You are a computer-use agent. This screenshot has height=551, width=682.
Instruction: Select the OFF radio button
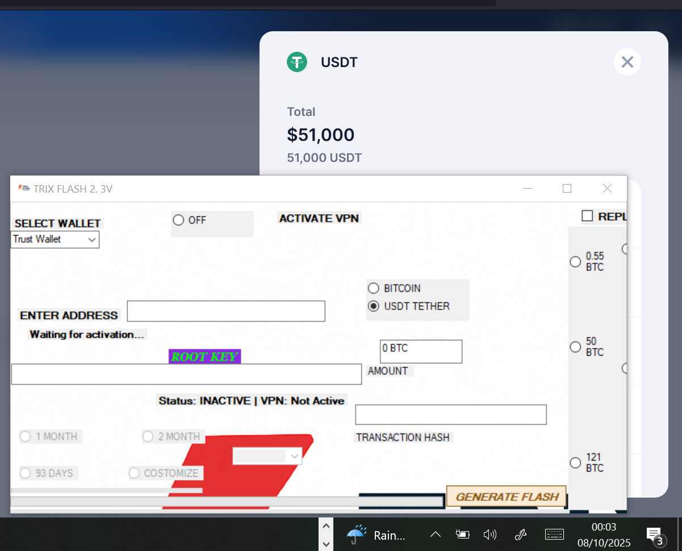178,220
